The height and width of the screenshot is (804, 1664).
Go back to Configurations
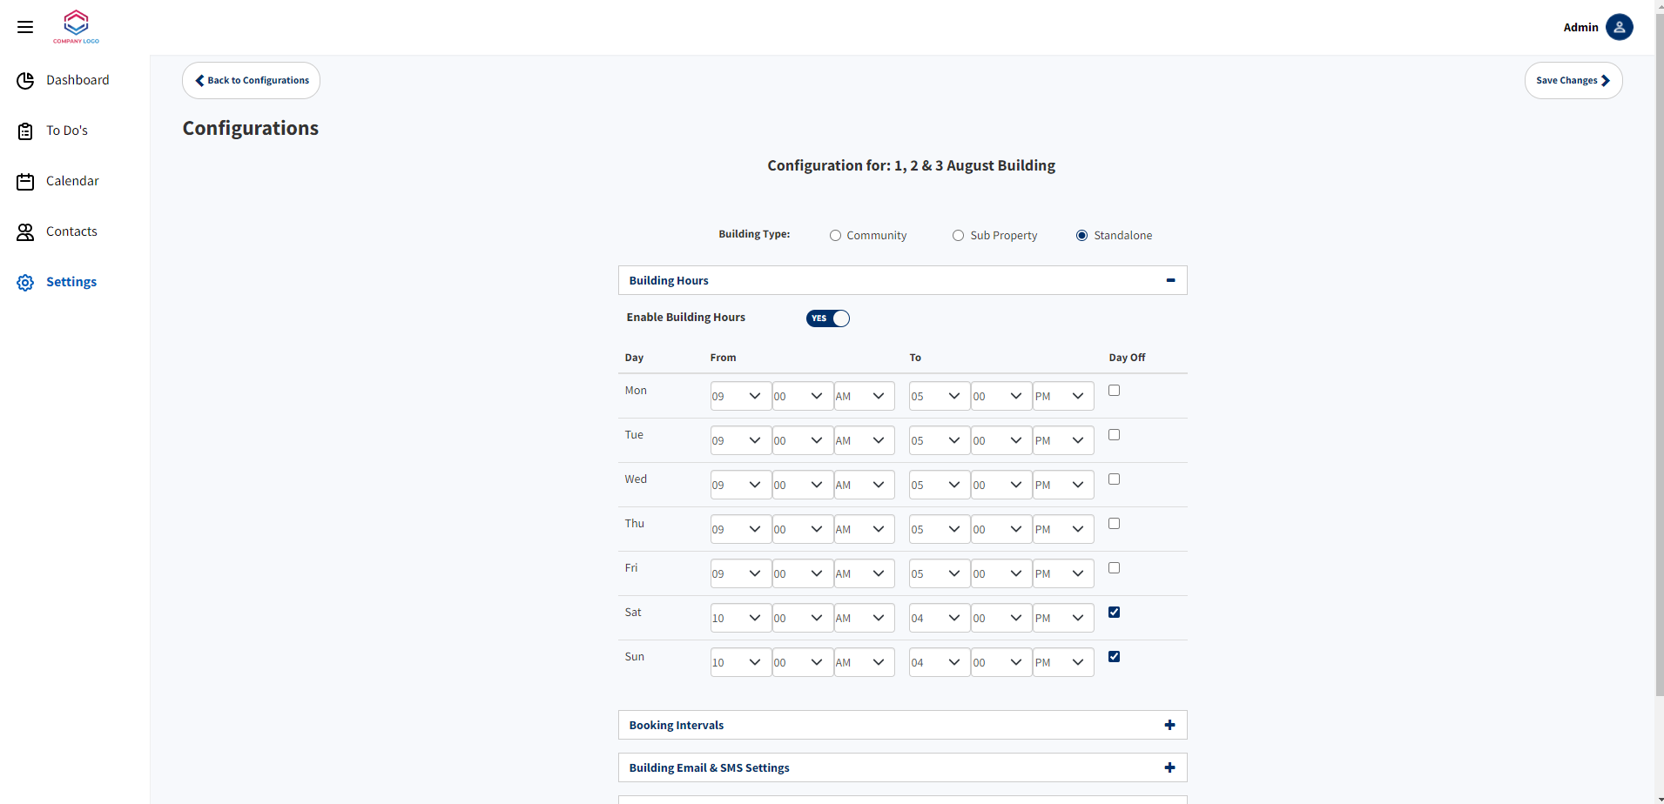(x=251, y=80)
